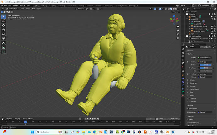Choose the Measure tool
This screenshot has width=217, height=135.
(x=3, y=47)
